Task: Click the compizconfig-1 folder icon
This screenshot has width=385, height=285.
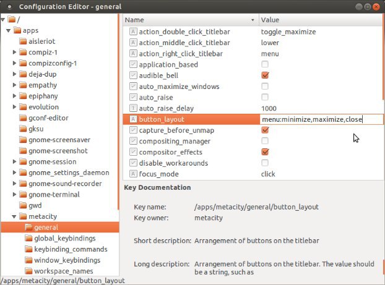Action: click(x=23, y=63)
